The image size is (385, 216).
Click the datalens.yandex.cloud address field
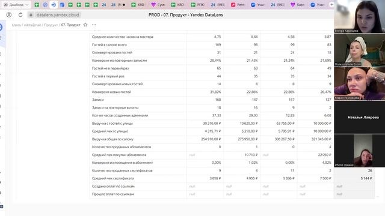tap(58, 15)
